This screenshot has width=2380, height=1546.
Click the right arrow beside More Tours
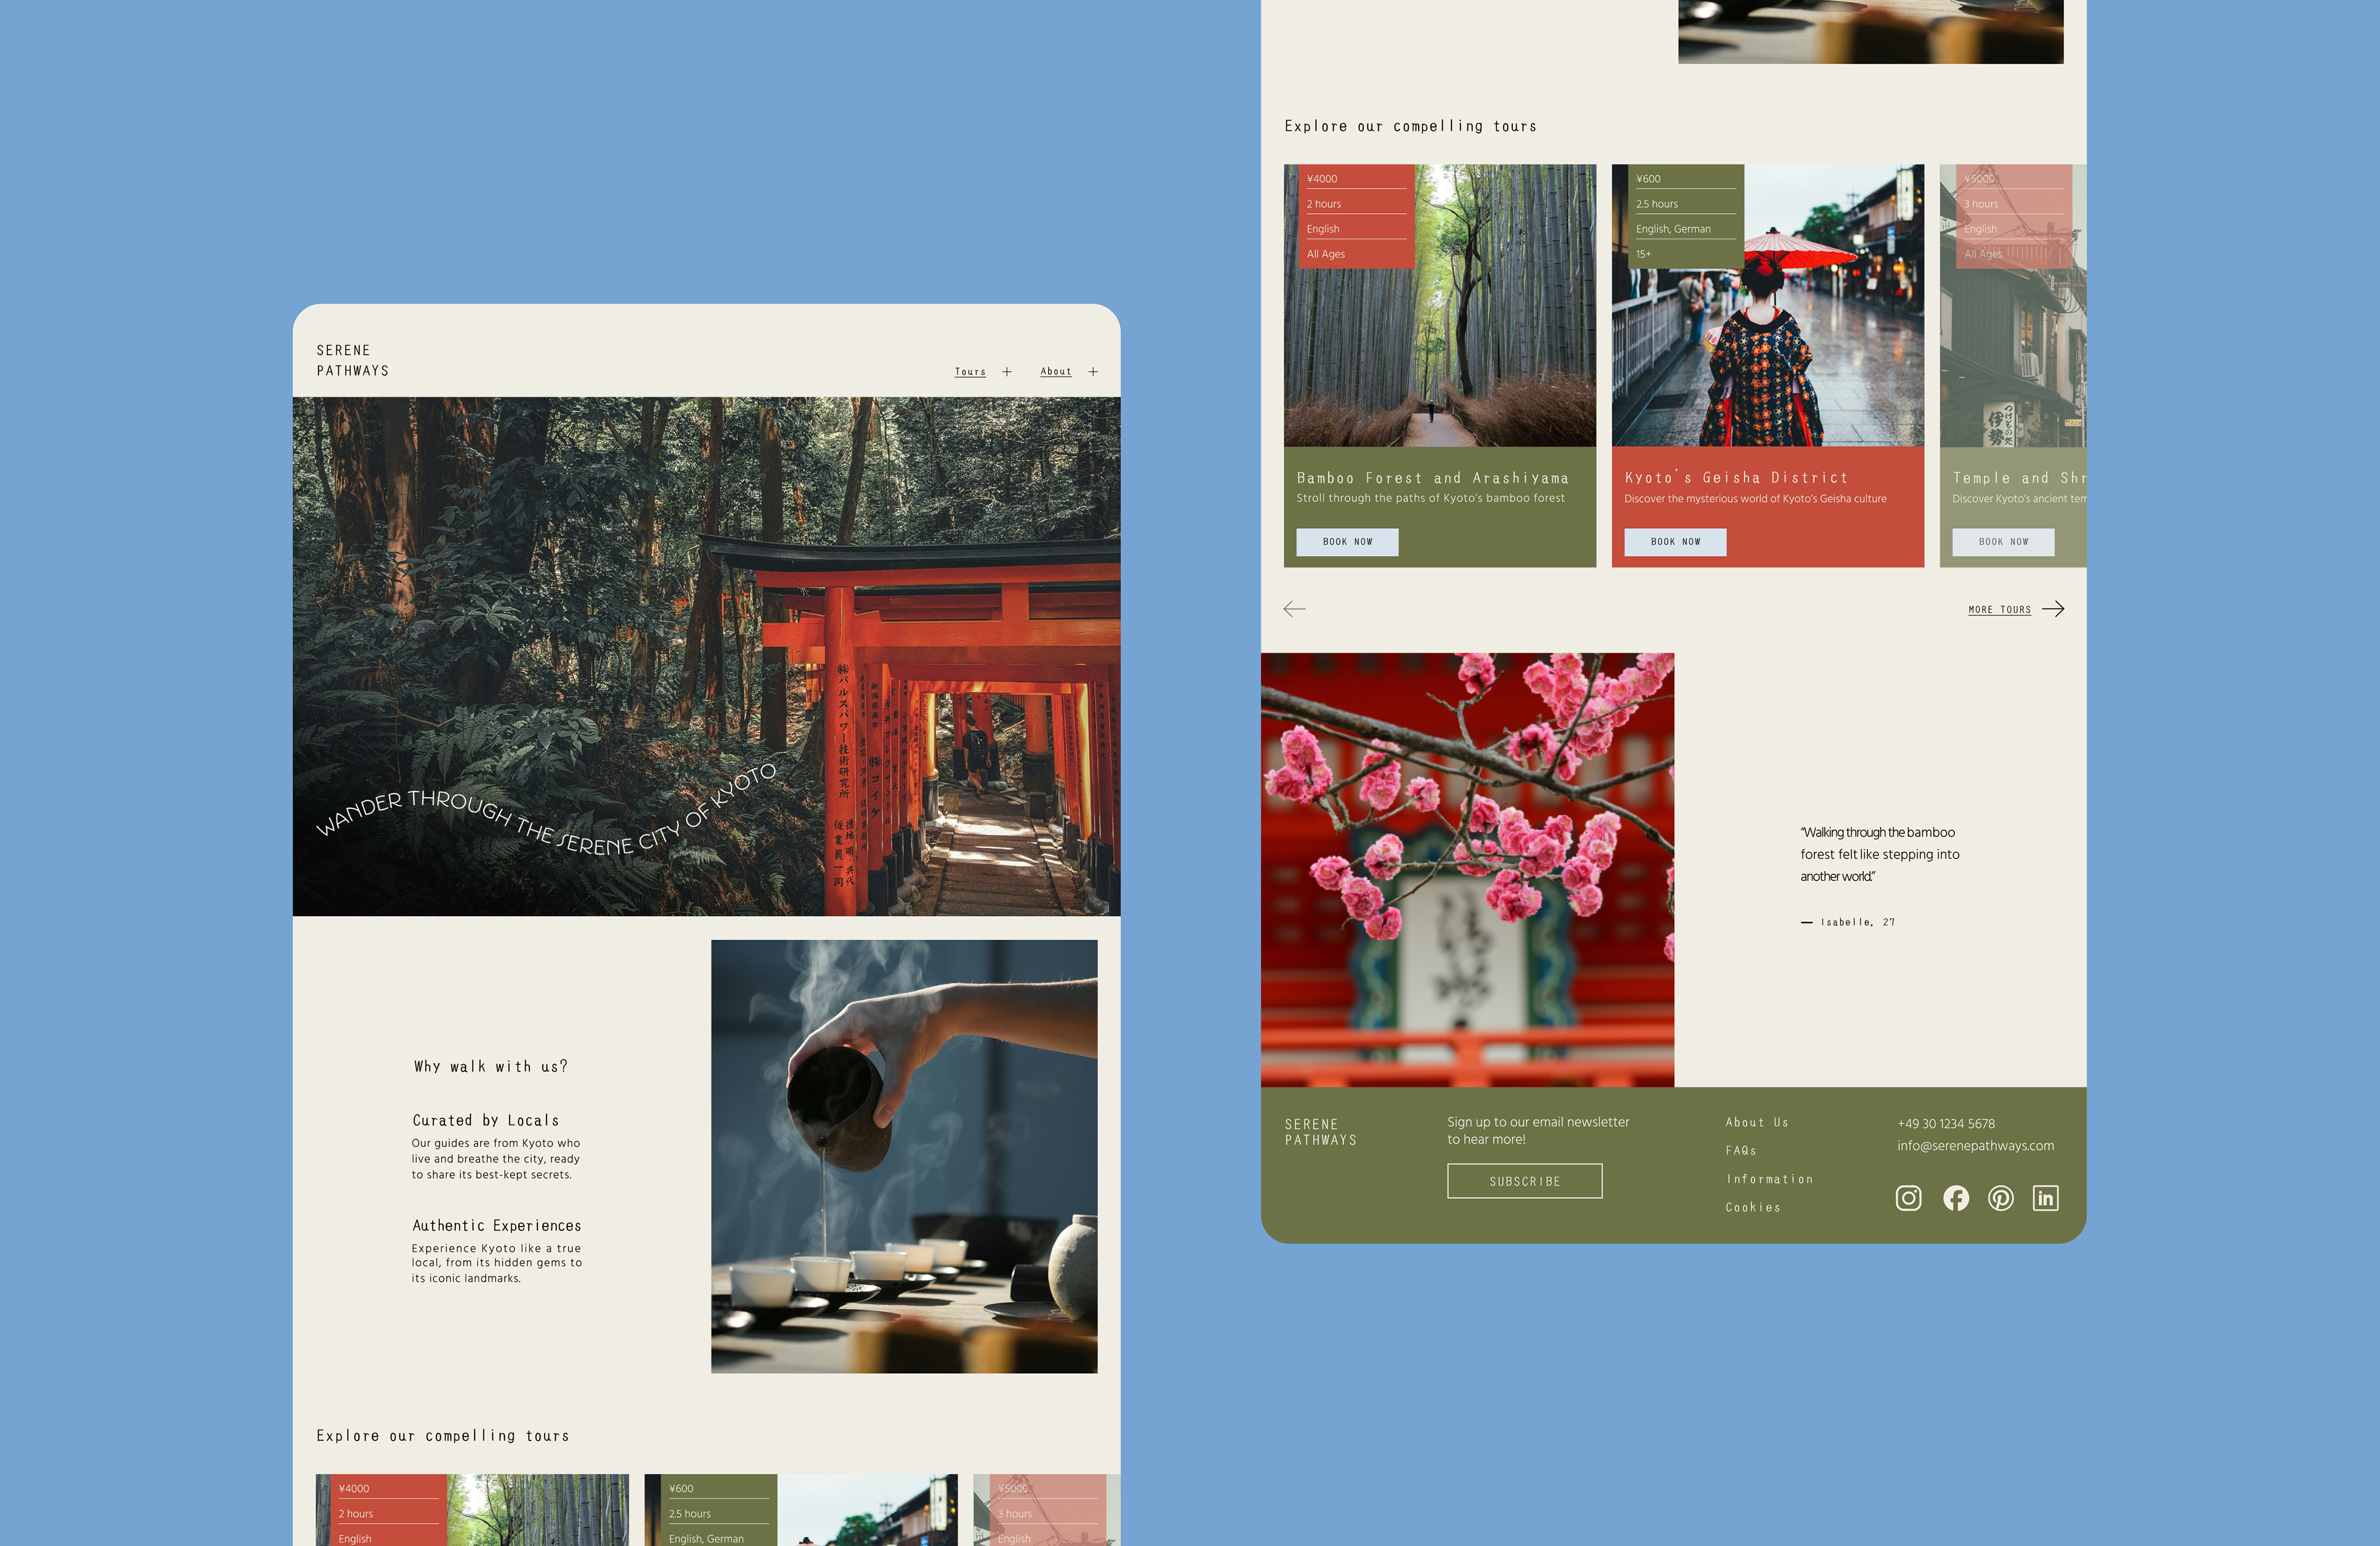[x=2053, y=609]
